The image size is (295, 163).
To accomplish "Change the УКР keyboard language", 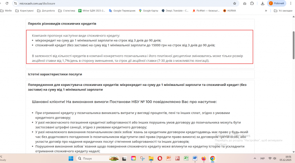I will click(x=262, y=158).
